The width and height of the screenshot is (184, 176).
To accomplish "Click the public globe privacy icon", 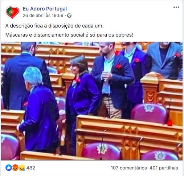I will 69,16.
